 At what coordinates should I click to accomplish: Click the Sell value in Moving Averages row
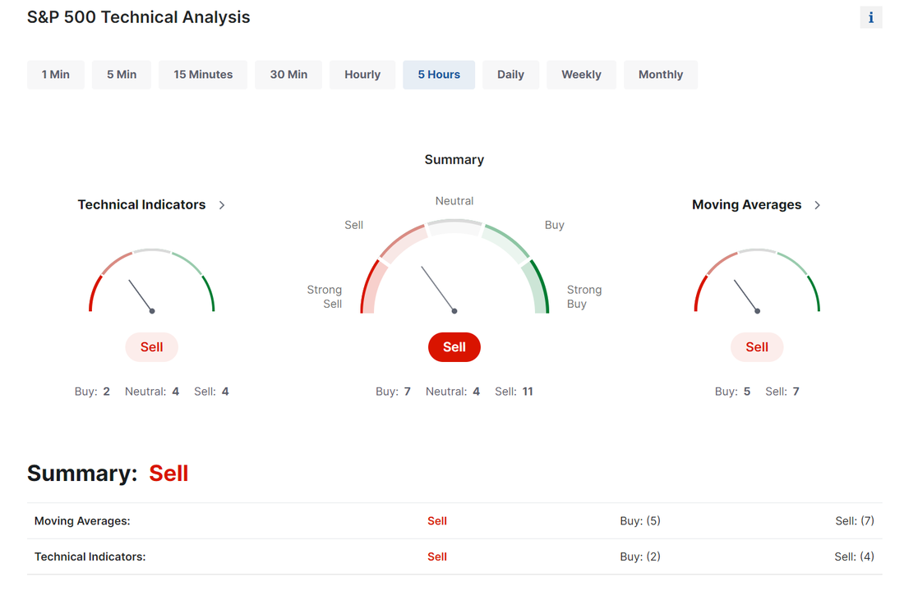click(x=437, y=521)
